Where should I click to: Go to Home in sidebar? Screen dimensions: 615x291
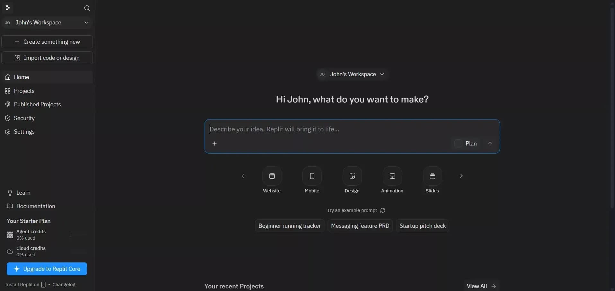tap(47, 77)
